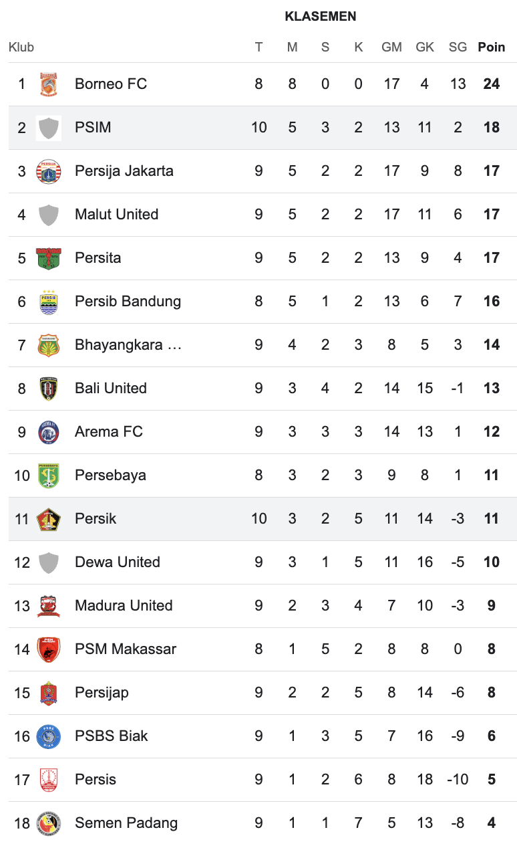Click the Arema FC crest icon
517x856 pixels.
click(x=49, y=432)
